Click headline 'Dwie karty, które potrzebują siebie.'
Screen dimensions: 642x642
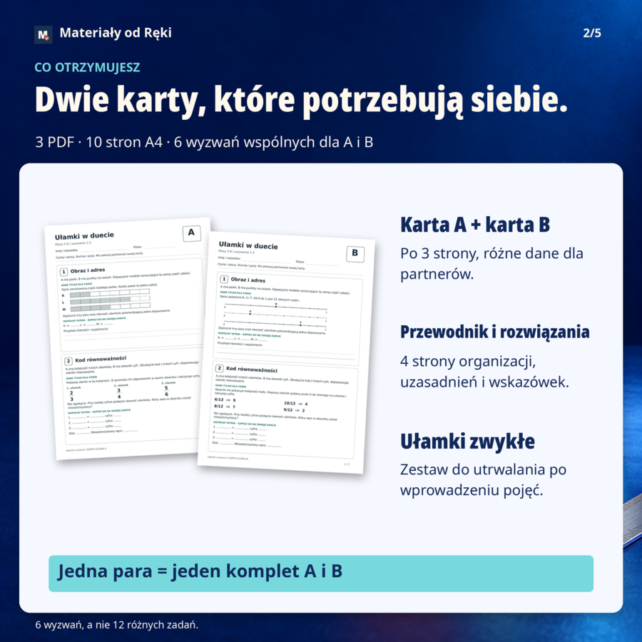pyautogui.click(x=301, y=101)
